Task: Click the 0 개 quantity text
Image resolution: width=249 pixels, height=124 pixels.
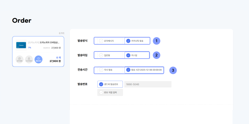Action: coord(58,57)
